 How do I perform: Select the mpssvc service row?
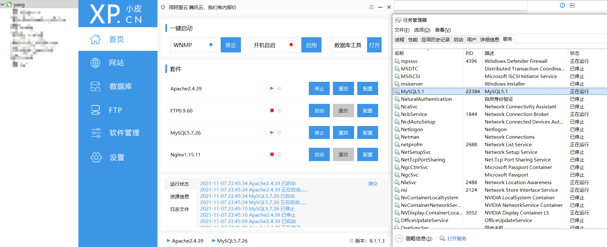click(500, 61)
